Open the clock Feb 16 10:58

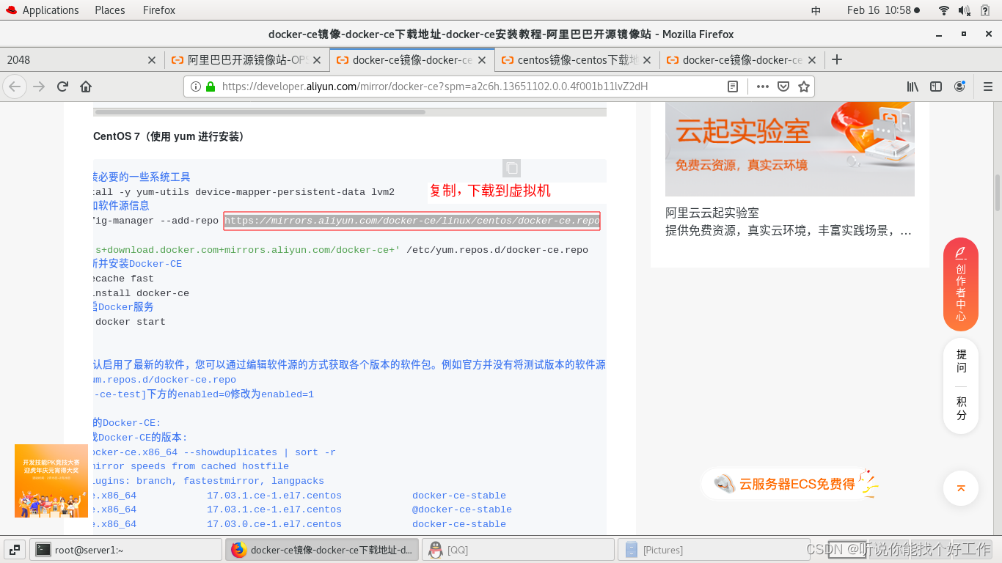pyautogui.click(x=883, y=10)
